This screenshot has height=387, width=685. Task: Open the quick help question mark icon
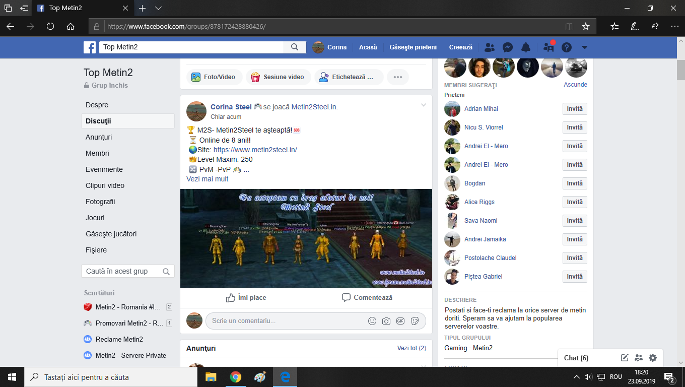(x=567, y=47)
